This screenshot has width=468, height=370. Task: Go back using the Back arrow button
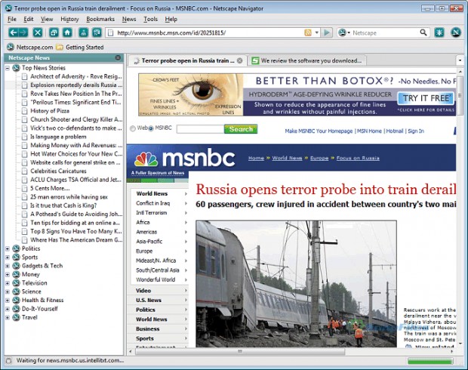tap(14, 32)
